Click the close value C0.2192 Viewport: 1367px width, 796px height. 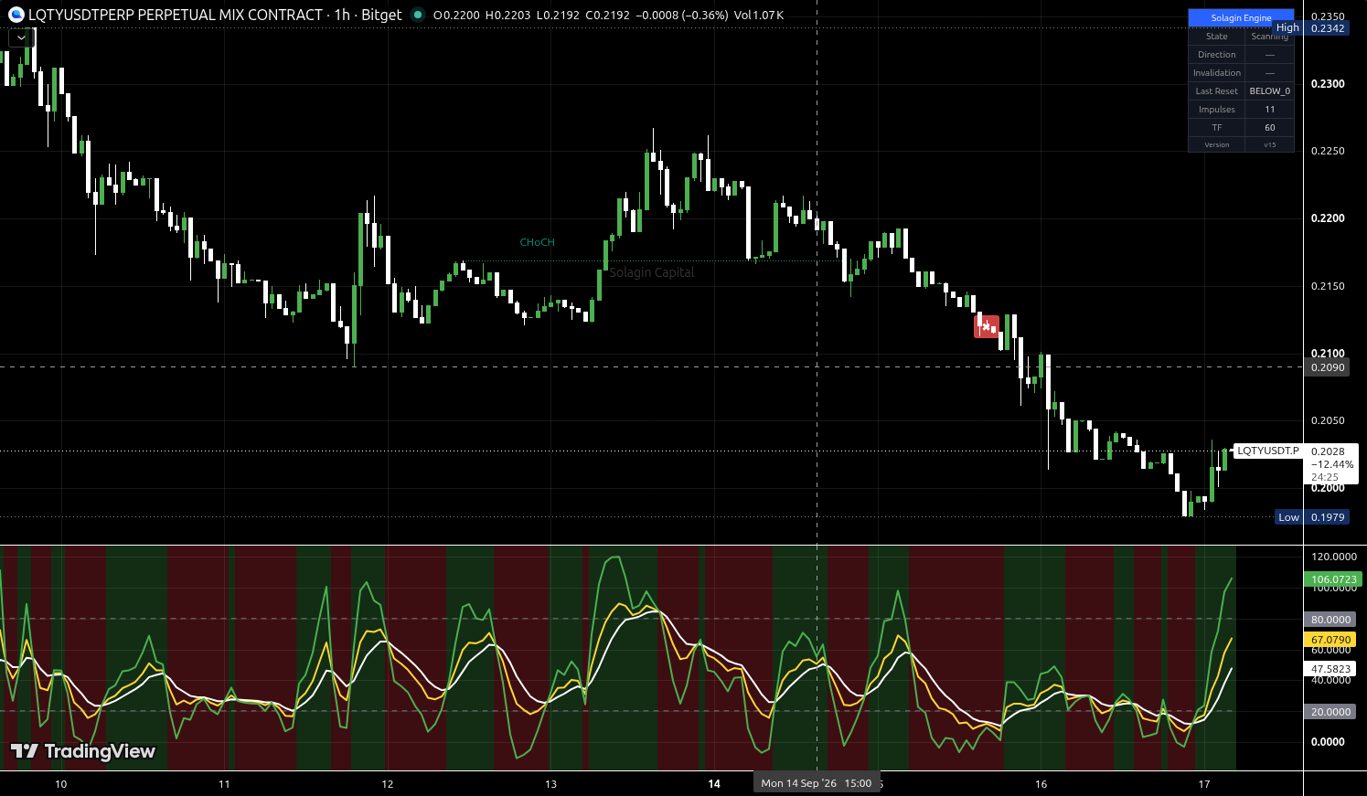608,16
